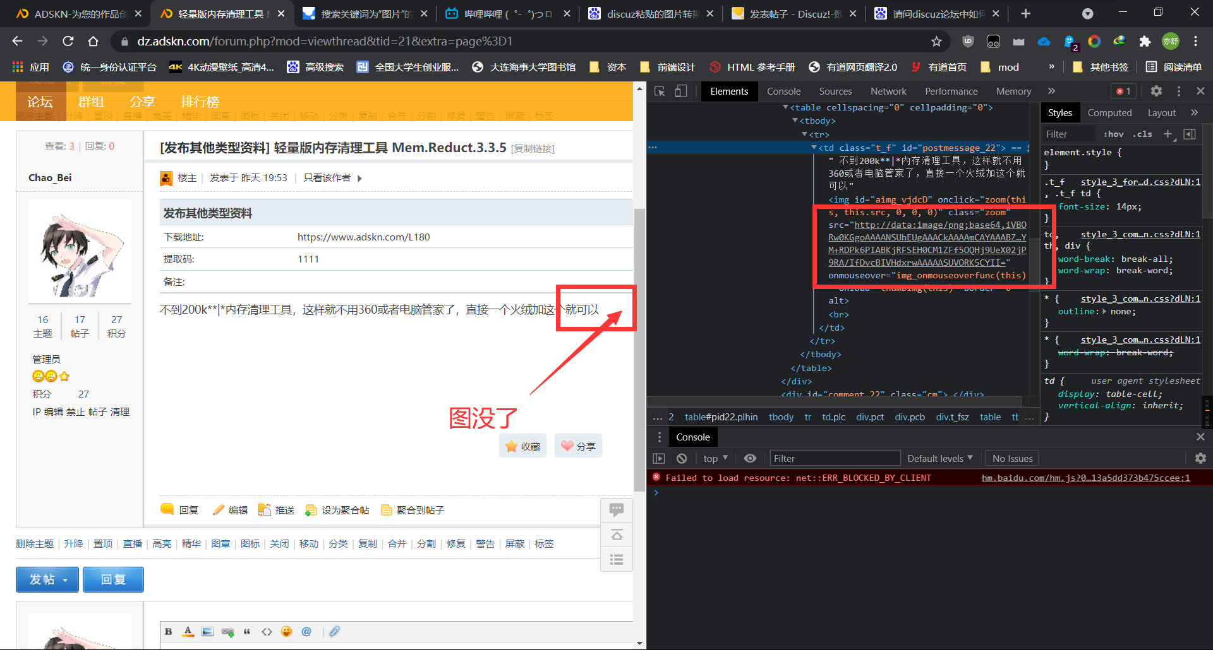Open the Layout styles tab

[1161, 113]
